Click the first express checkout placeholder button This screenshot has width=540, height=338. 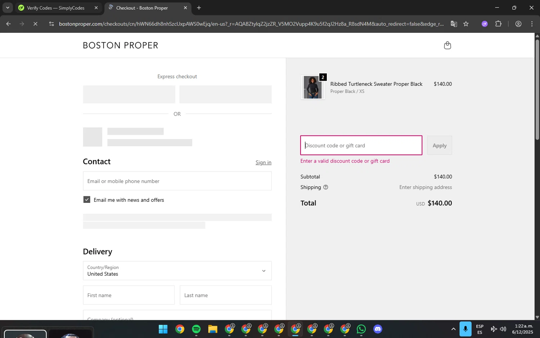click(129, 94)
